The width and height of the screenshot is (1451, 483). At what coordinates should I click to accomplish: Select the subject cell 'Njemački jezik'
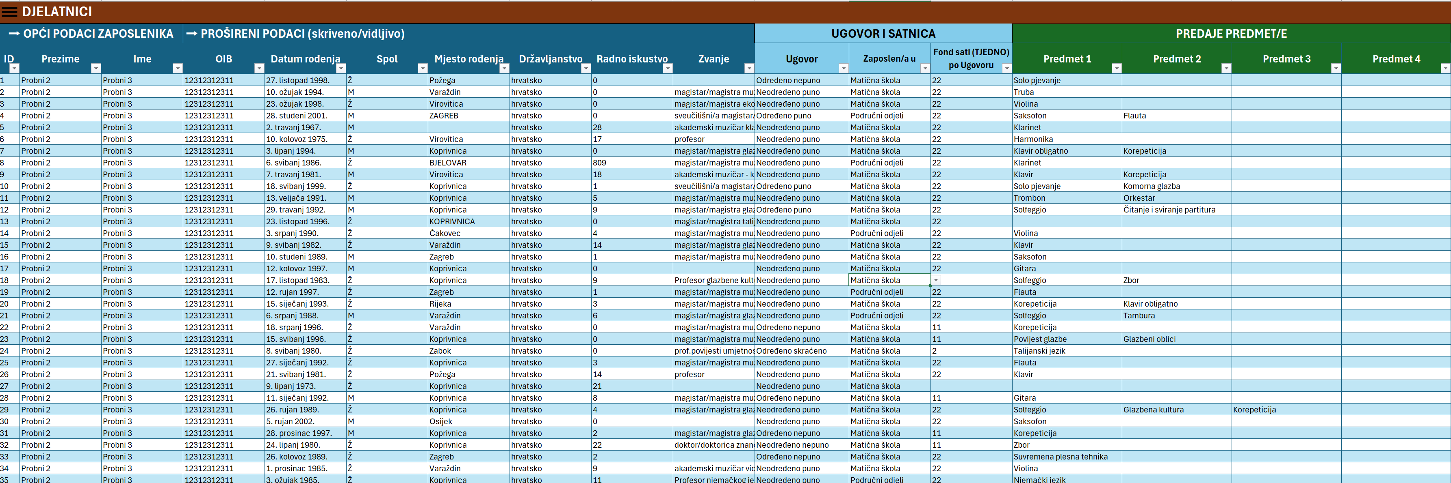click(x=1067, y=480)
